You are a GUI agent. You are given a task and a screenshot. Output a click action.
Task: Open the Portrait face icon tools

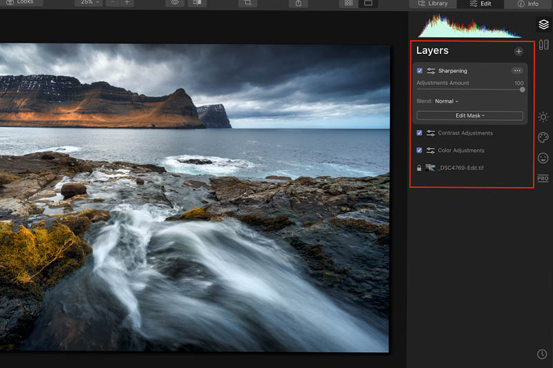click(x=543, y=158)
